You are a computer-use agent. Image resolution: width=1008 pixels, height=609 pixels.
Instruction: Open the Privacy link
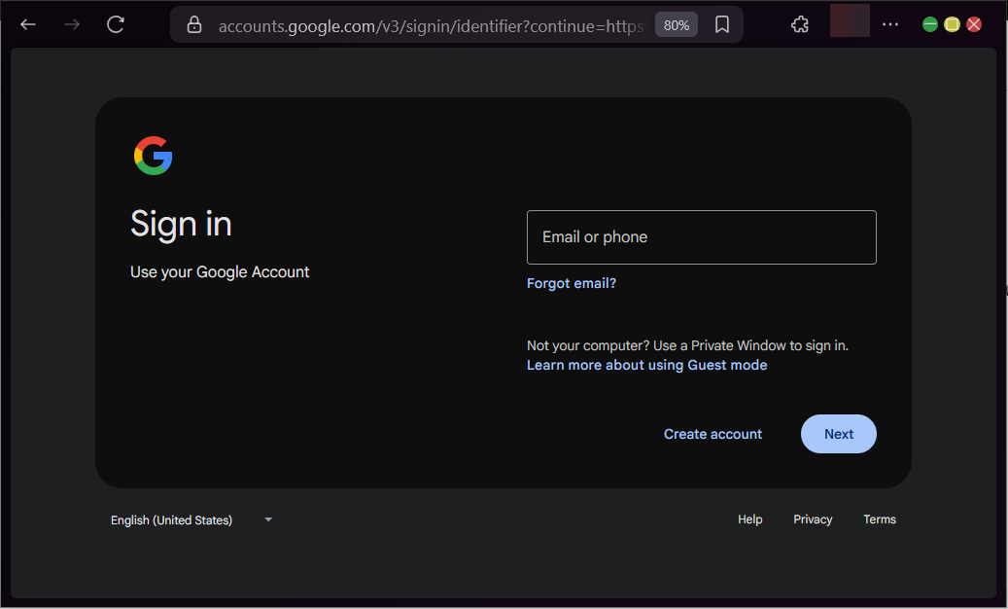813,519
